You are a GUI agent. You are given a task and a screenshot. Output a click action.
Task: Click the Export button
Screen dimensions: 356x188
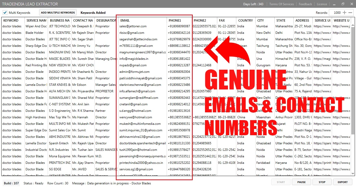point(342,182)
